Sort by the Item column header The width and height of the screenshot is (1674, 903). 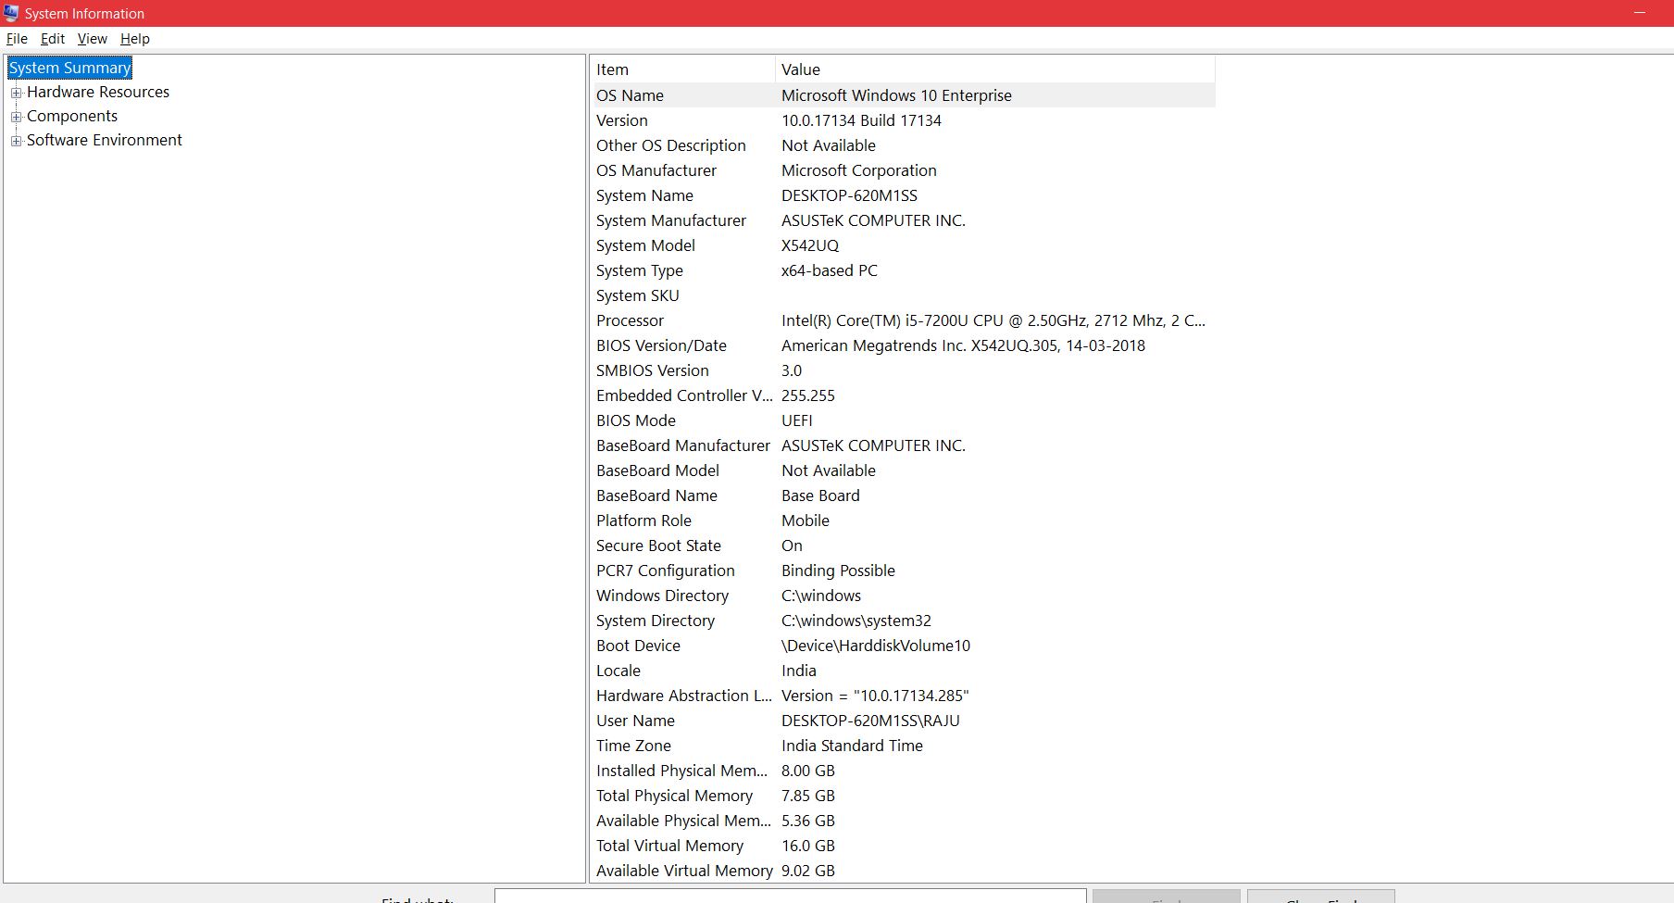point(684,69)
